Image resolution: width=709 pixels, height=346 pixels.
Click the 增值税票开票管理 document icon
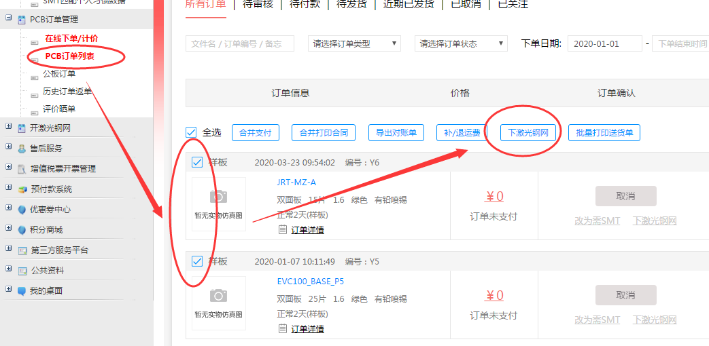(22, 169)
